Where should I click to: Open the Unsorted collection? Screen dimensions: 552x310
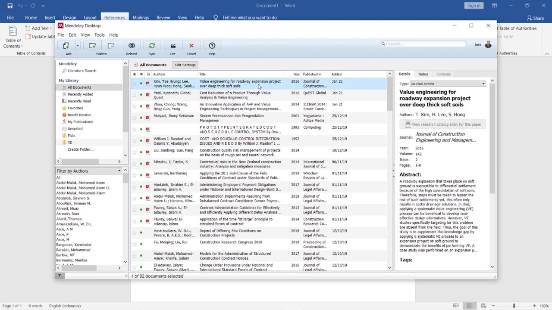[x=75, y=129]
